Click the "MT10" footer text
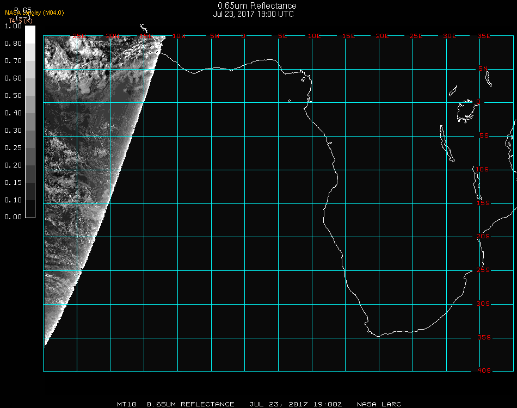This screenshot has height=408, width=517. click(127, 404)
